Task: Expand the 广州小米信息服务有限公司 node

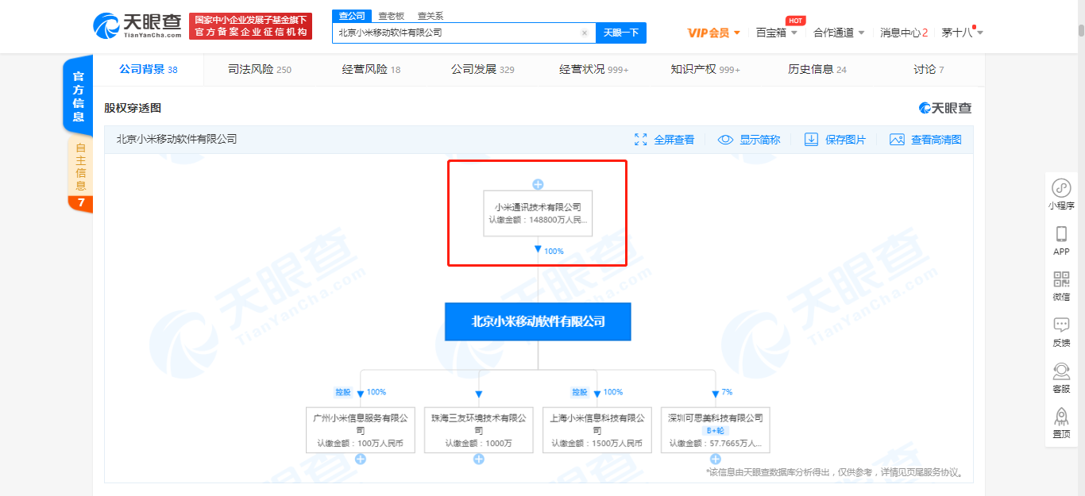Action: tap(361, 459)
